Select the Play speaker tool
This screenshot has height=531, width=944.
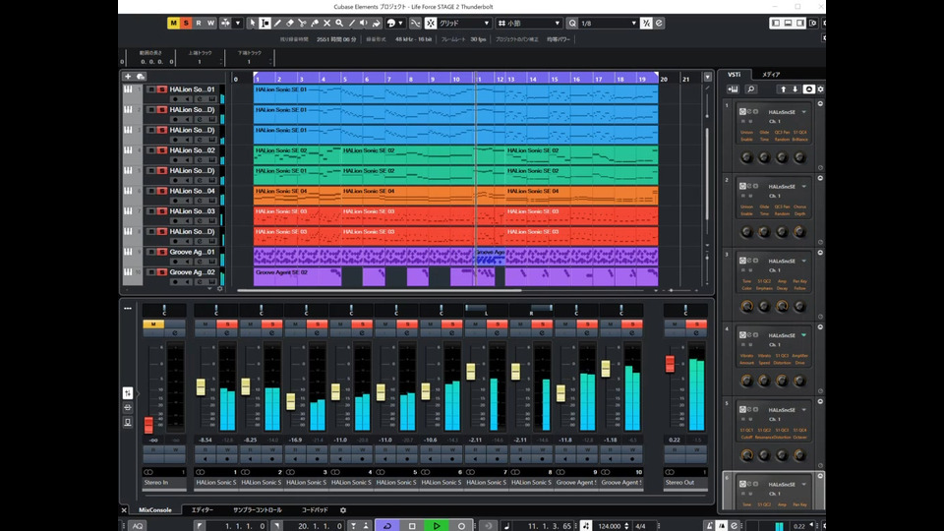click(x=364, y=23)
